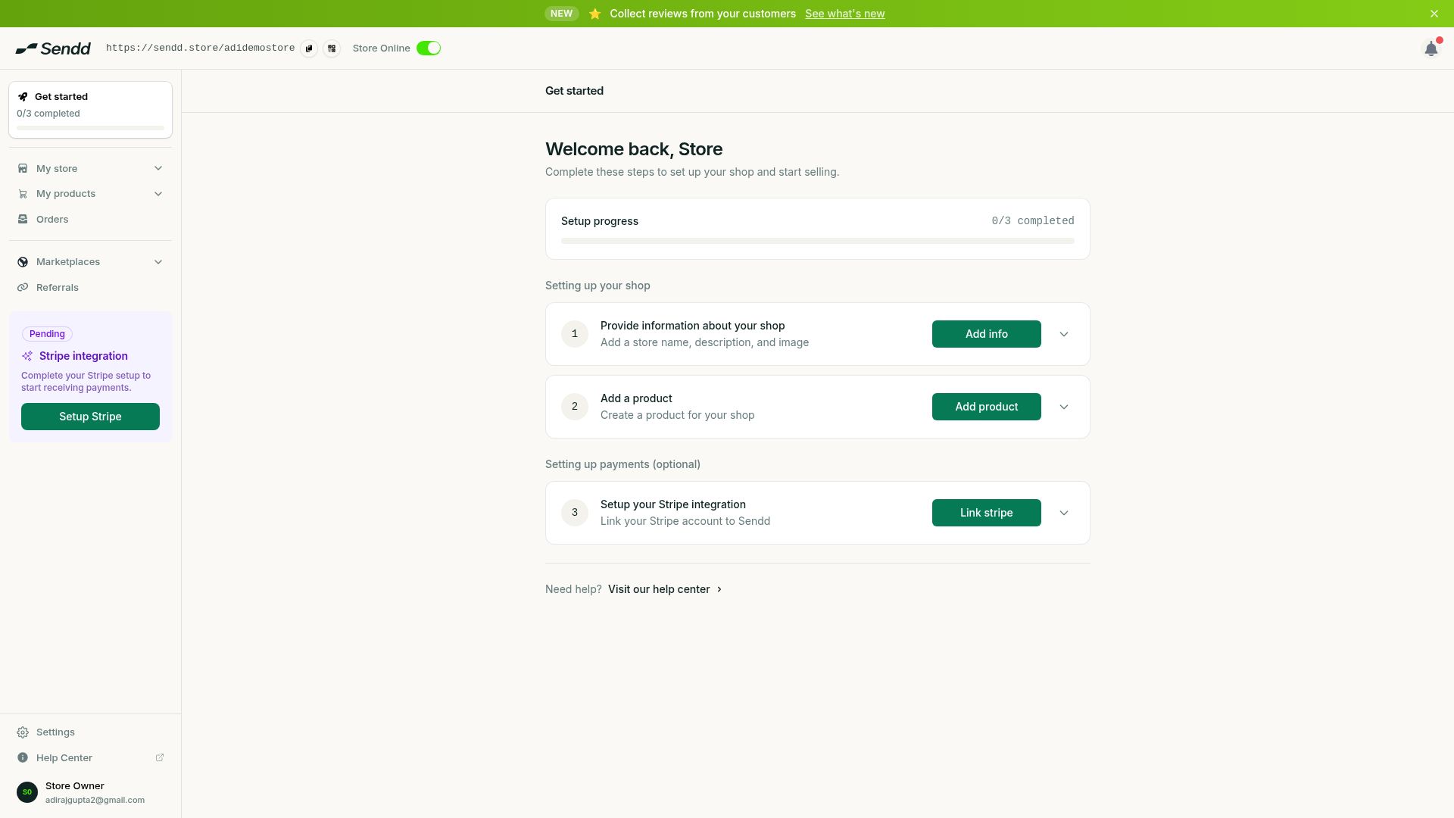The image size is (1454, 818).
Task: Click 'Setup your Stripe integration' title
Action: pos(672,504)
